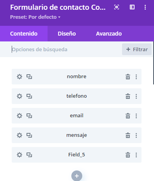Open the email field item
Screen dimensions: 154x181
76,116
